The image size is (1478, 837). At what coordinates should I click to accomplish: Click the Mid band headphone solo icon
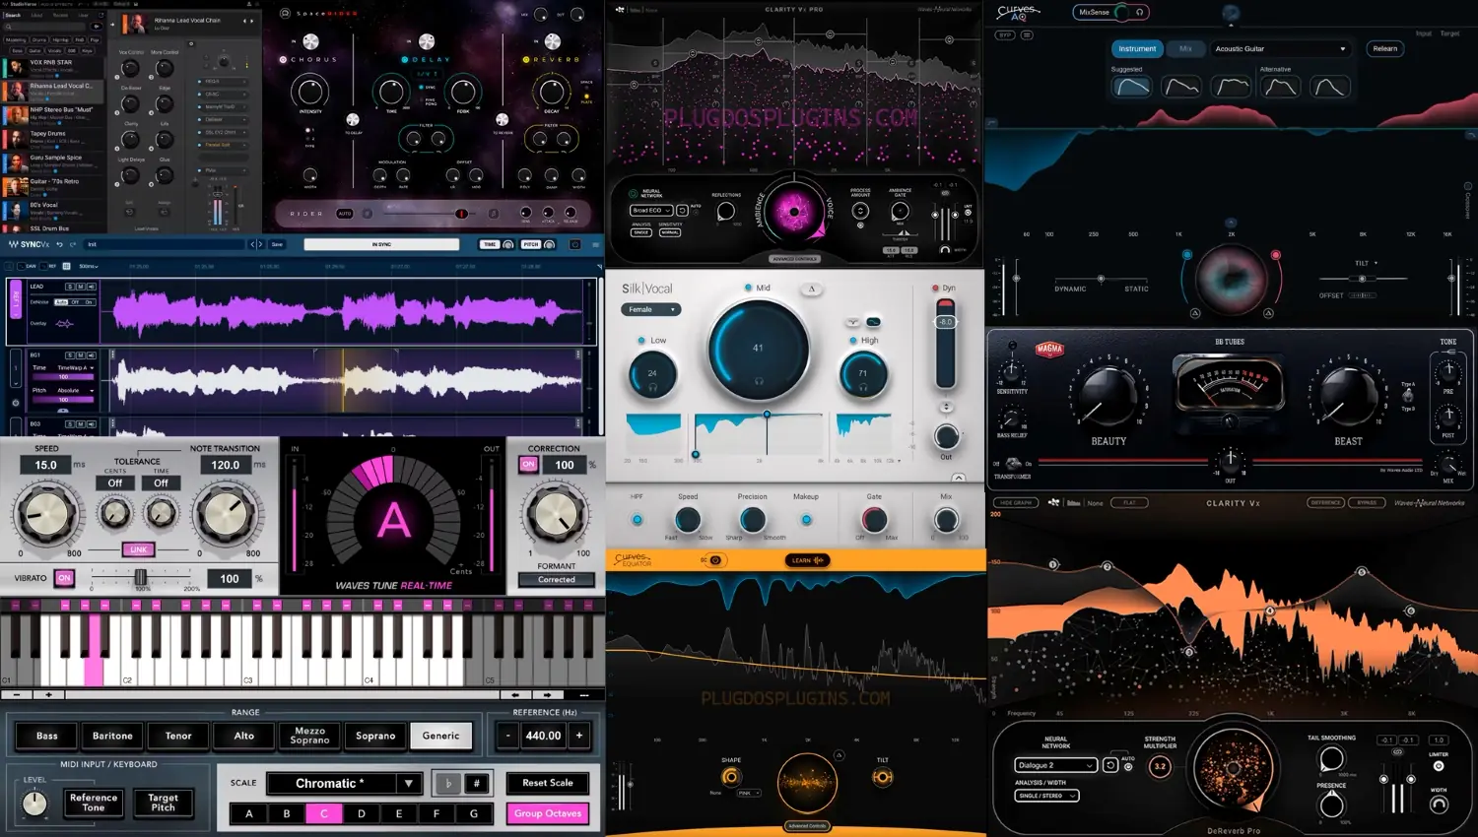coord(759,381)
